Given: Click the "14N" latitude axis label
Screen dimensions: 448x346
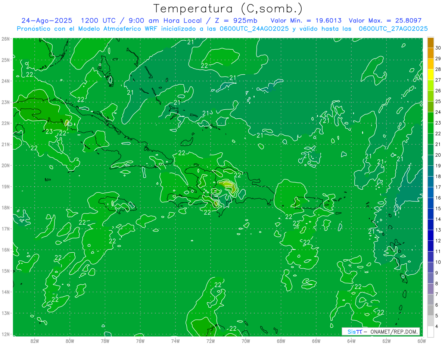Looking at the screenshot, I should click(x=6, y=292).
